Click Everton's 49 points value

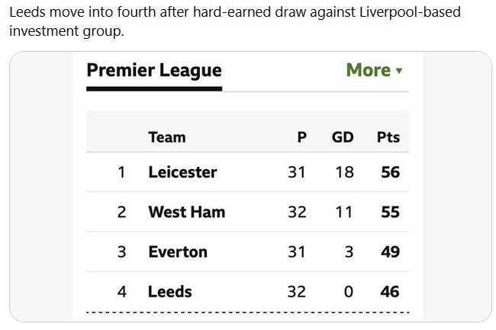click(x=390, y=252)
